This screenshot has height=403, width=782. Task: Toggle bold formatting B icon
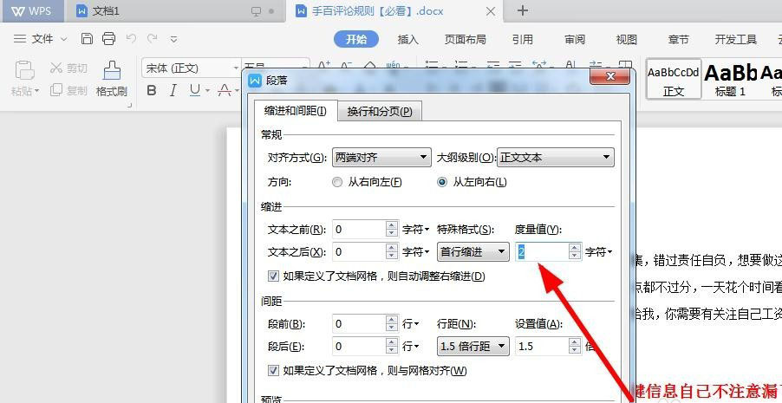tap(152, 90)
